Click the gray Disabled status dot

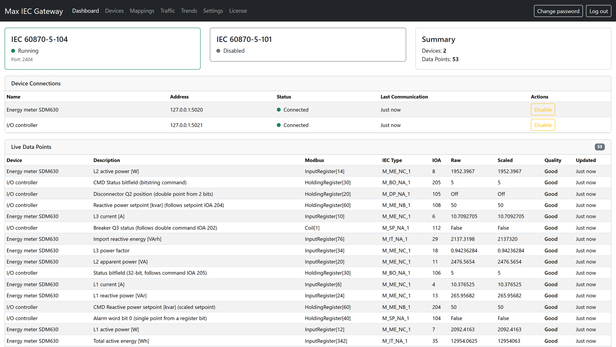point(218,51)
